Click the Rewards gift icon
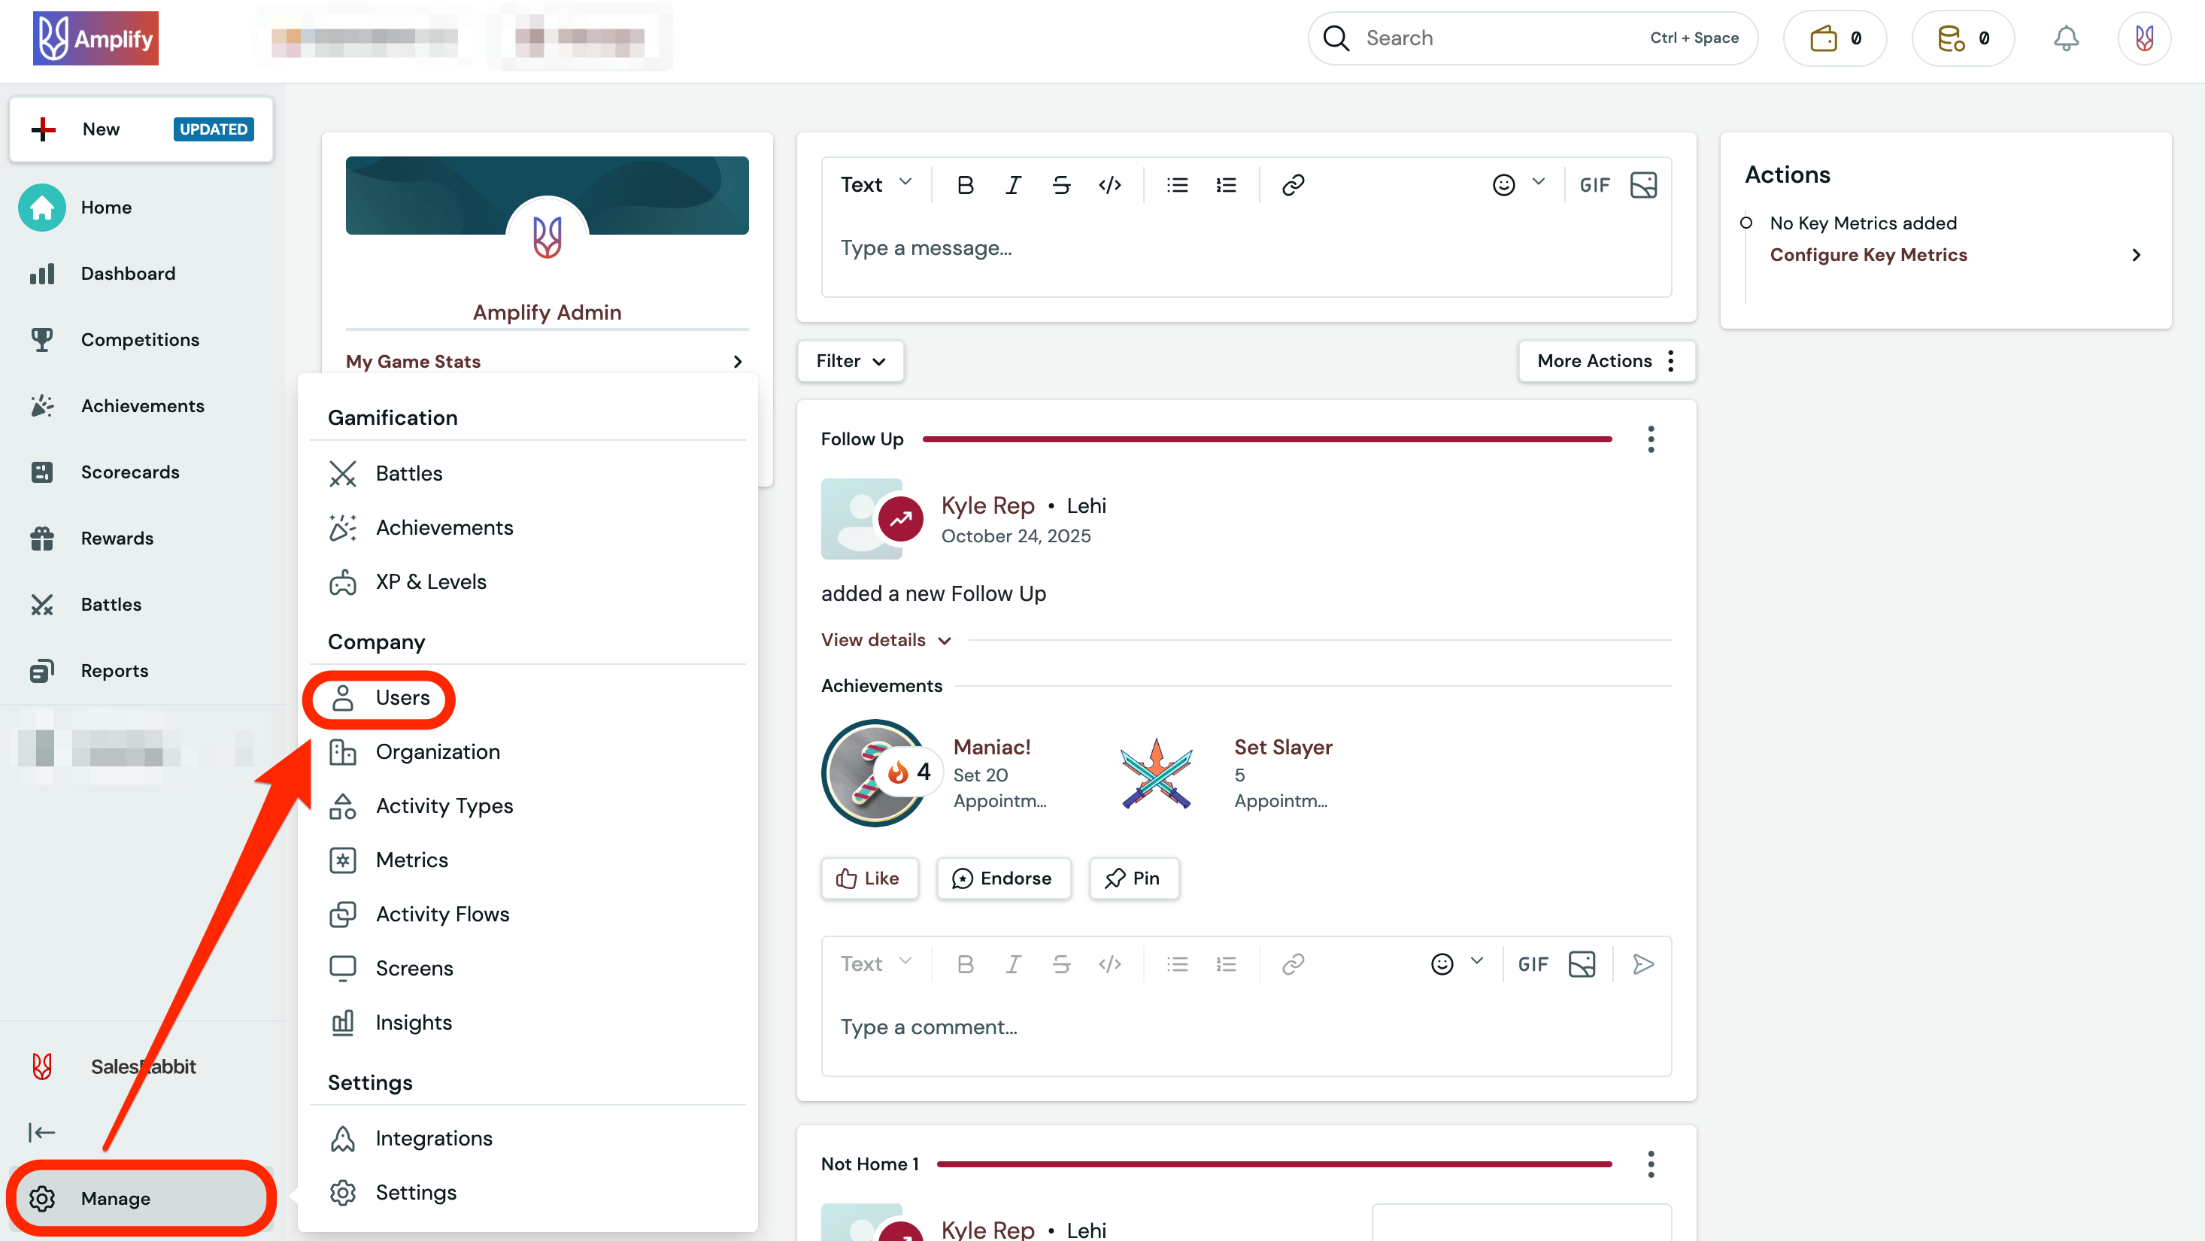This screenshot has width=2205, height=1241. tap(41, 539)
